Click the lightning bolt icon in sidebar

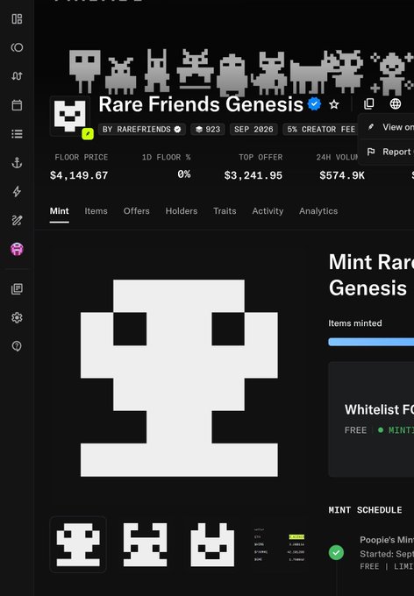coord(17,192)
